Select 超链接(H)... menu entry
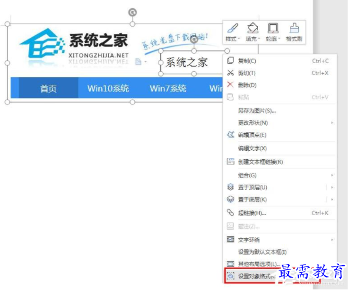The image size is (350, 290). 280,213
